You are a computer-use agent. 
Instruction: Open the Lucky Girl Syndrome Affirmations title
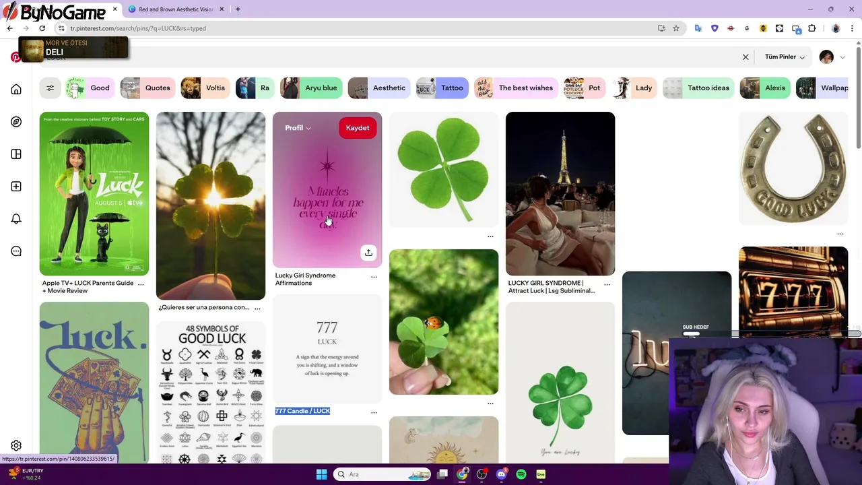click(x=305, y=280)
